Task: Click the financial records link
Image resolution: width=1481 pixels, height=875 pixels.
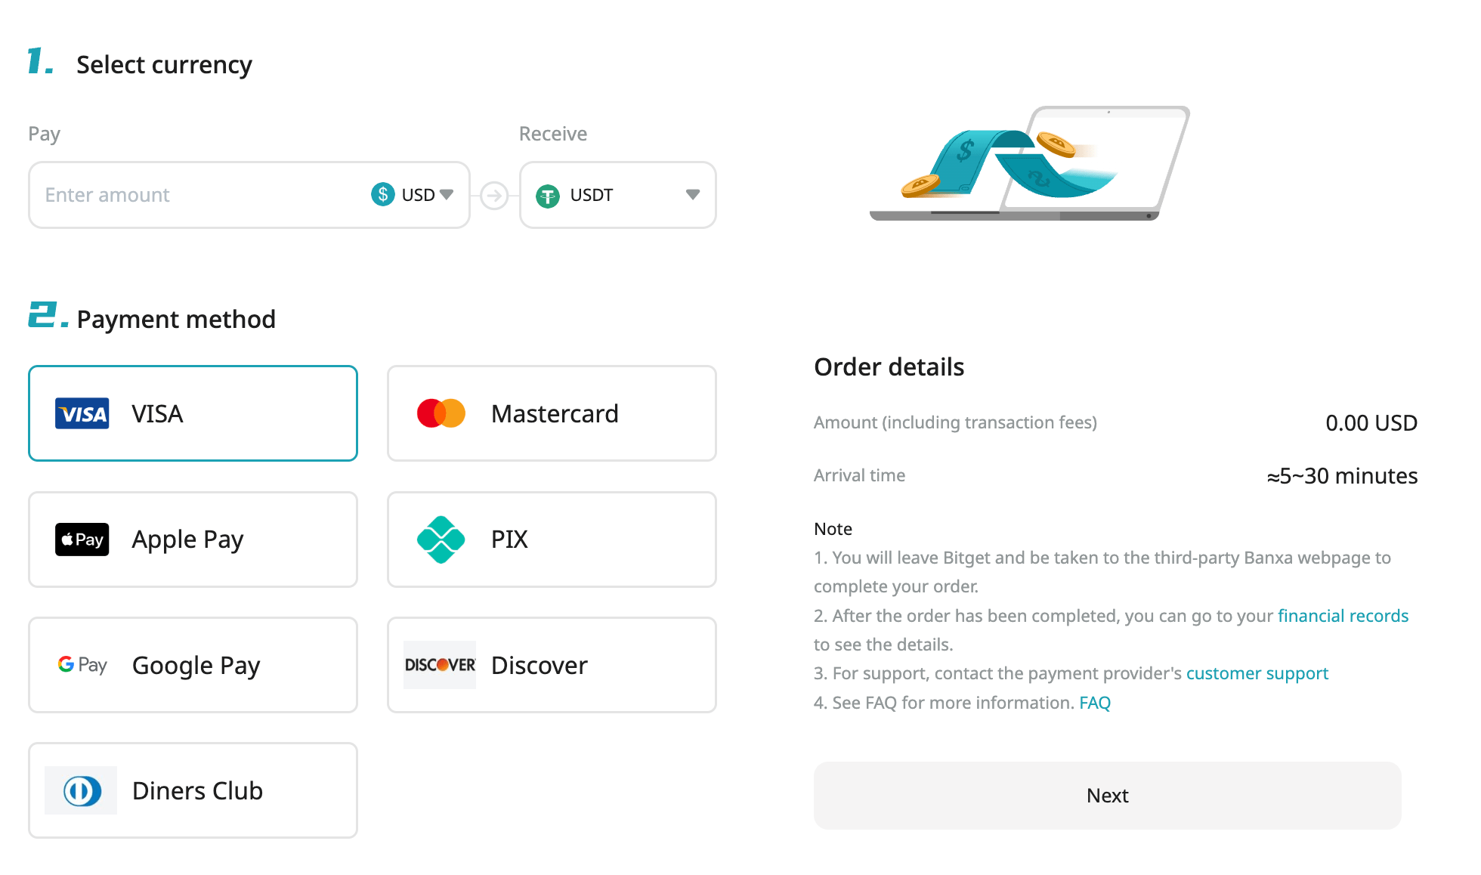Action: (1343, 614)
